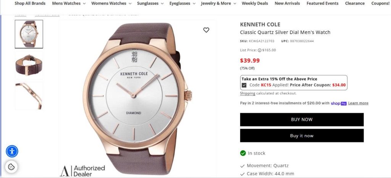The height and width of the screenshot is (178, 391).
Task: Open the Jewelry & More dropdown
Action: [x=219, y=3]
